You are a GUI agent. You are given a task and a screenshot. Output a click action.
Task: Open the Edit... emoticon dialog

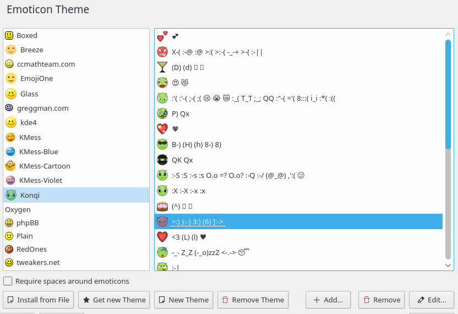pyautogui.click(x=432, y=300)
